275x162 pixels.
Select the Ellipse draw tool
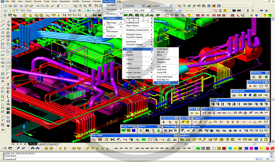point(3,55)
